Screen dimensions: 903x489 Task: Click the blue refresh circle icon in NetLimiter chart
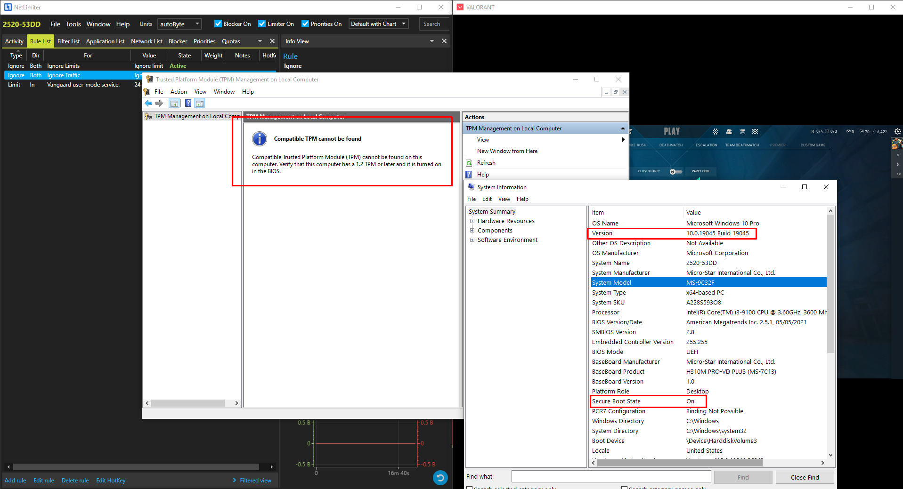point(440,478)
